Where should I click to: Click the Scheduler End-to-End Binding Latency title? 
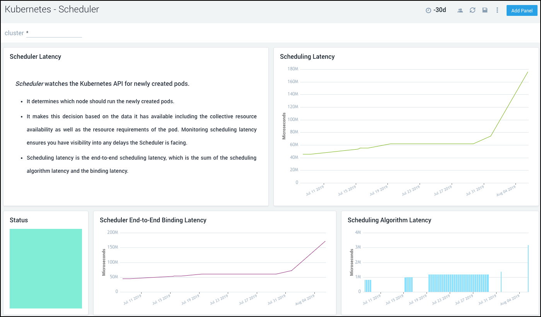pyautogui.click(x=153, y=220)
